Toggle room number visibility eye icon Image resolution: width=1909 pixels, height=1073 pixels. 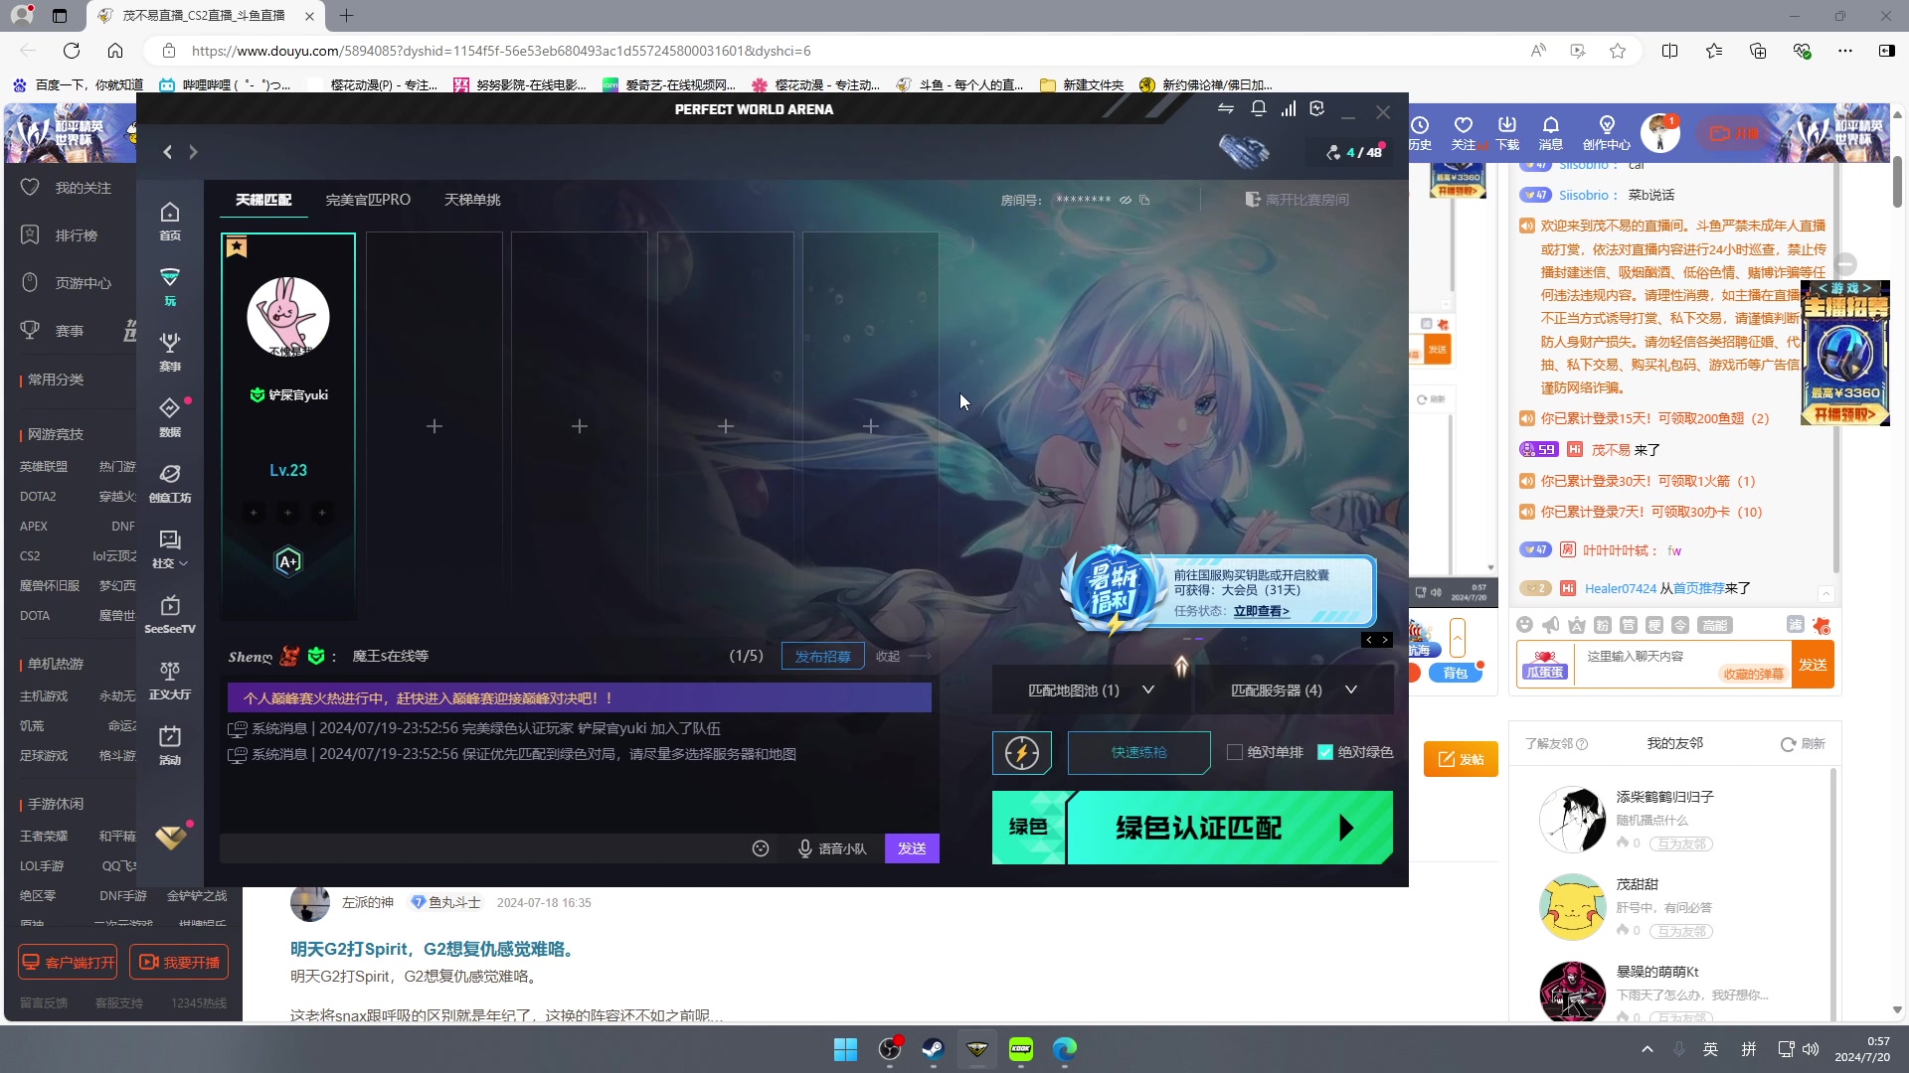click(1126, 200)
